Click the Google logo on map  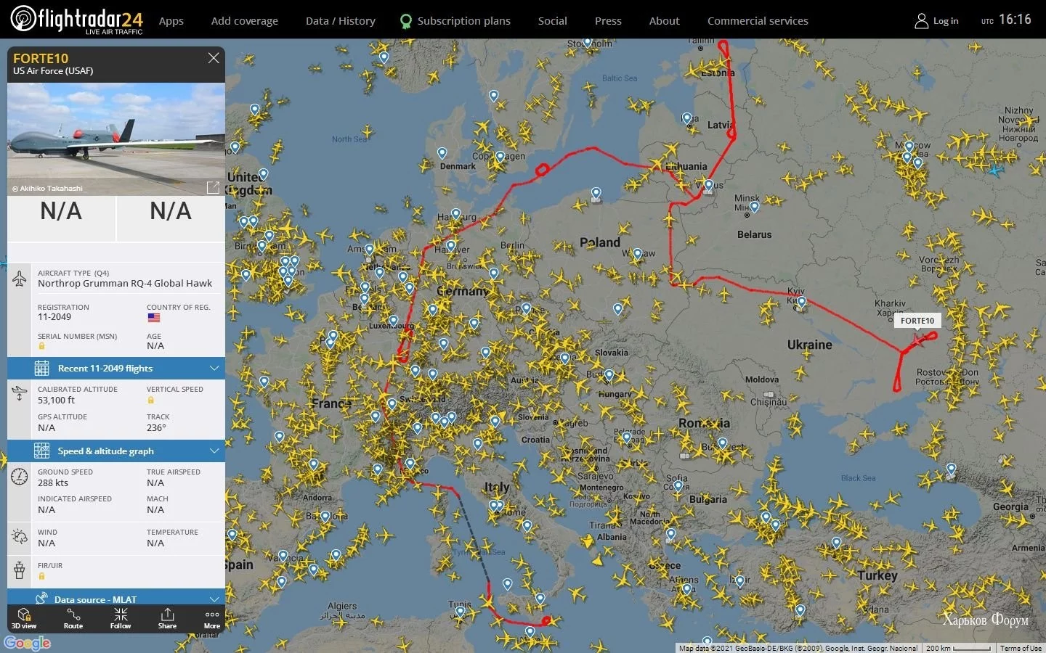pos(28,643)
